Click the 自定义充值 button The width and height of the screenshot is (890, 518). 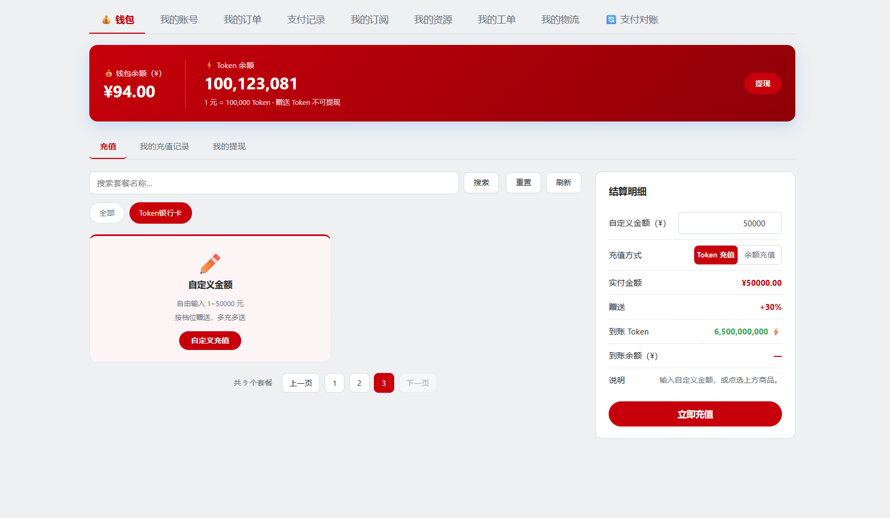pos(210,341)
